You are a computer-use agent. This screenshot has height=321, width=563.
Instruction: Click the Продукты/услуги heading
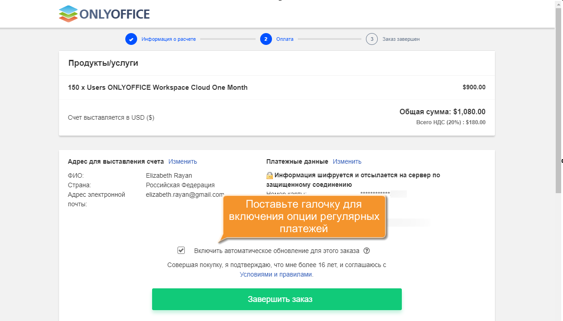[x=103, y=63]
